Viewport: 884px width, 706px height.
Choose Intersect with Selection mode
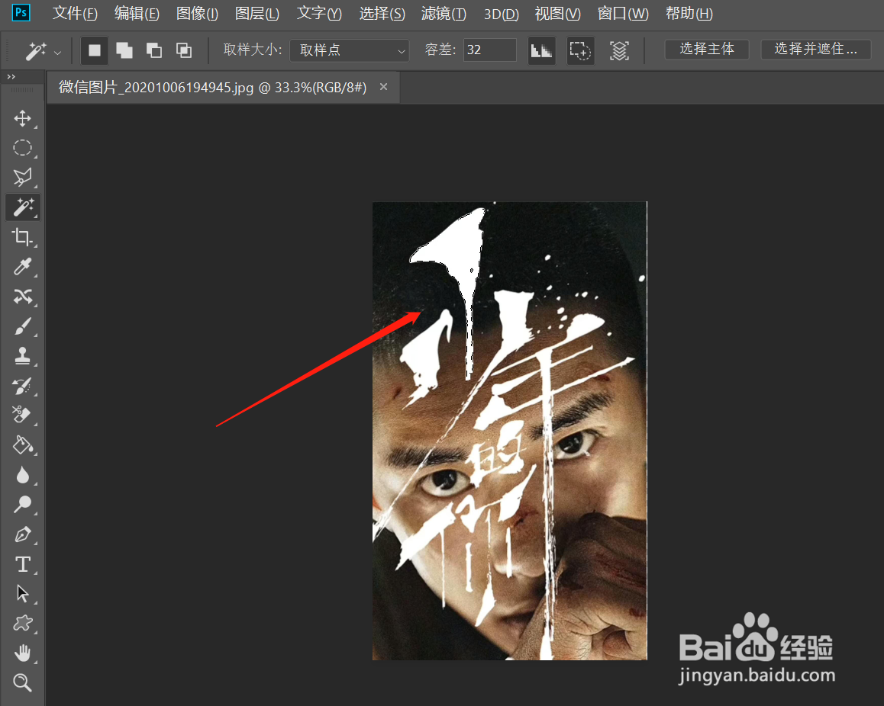[x=184, y=50]
